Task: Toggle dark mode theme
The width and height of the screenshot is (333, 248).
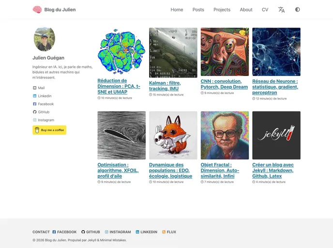Action: 297,10
